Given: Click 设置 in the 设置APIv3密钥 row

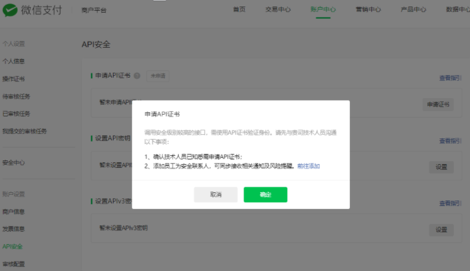Looking at the screenshot, I should [x=441, y=230].
